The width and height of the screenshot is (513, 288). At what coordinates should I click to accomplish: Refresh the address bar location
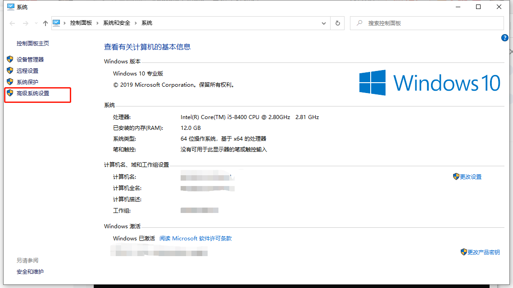pos(338,23)
